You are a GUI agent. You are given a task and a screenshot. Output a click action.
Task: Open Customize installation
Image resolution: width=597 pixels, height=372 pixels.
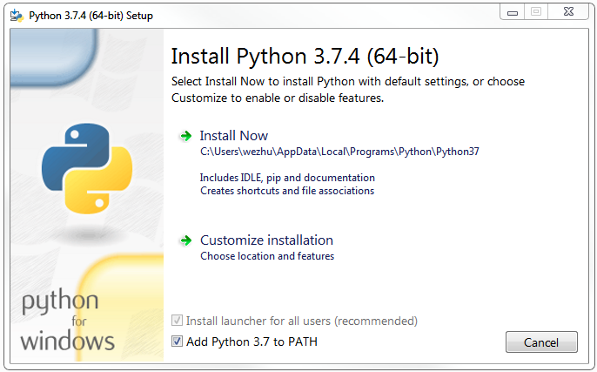tap(266, 240)
